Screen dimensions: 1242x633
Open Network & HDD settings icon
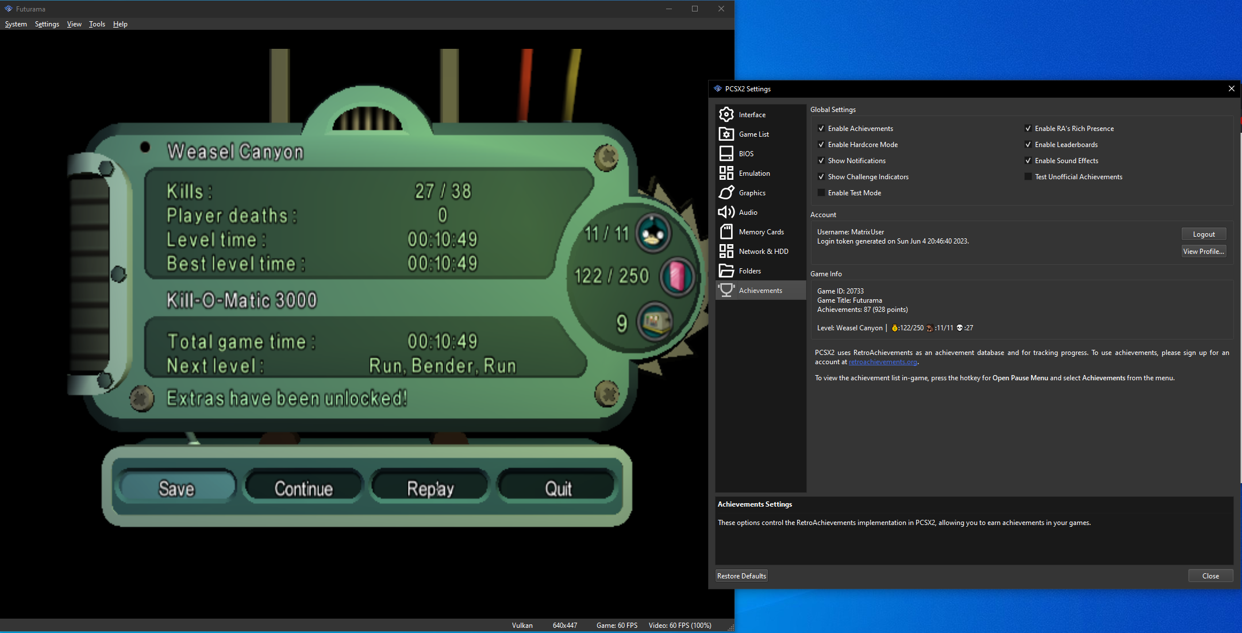click(726, 252)
